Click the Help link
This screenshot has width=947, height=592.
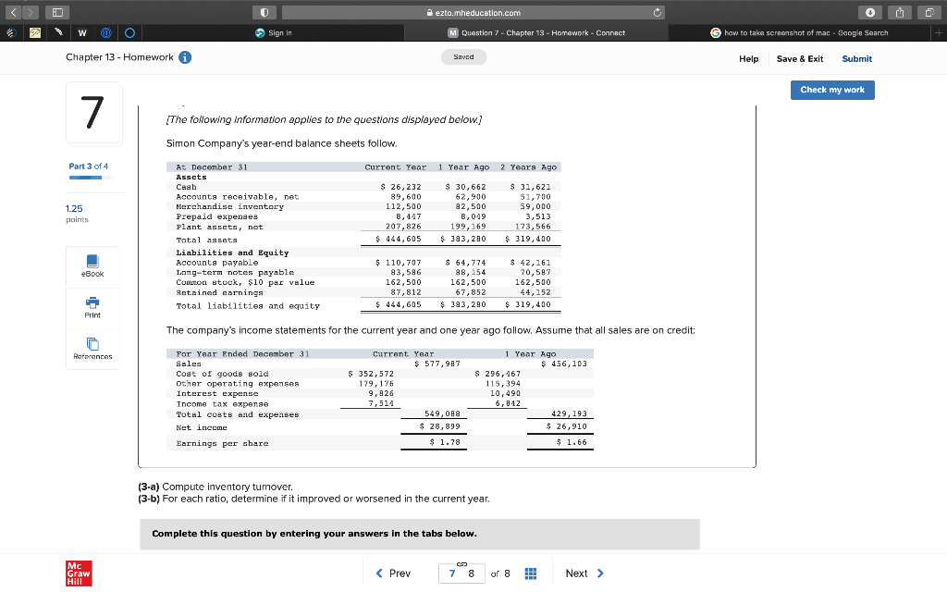click(x=748, y=58)
